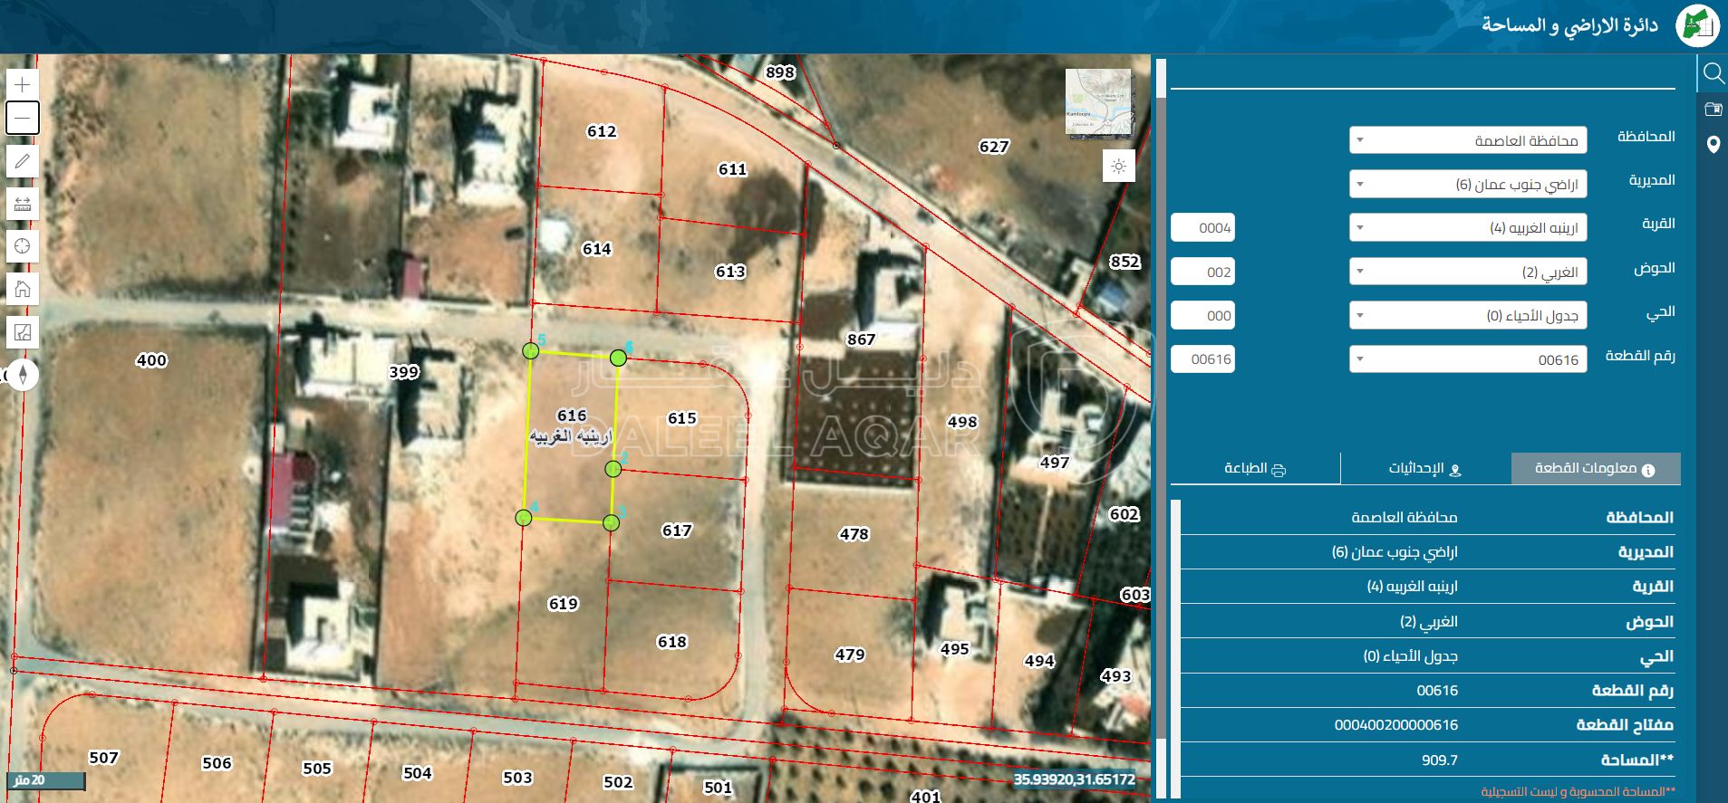This screenshot has width=1728, height=803.
Task: Switch to the coordinates (الإحداثيات) tab
Action: [1425, 469]
